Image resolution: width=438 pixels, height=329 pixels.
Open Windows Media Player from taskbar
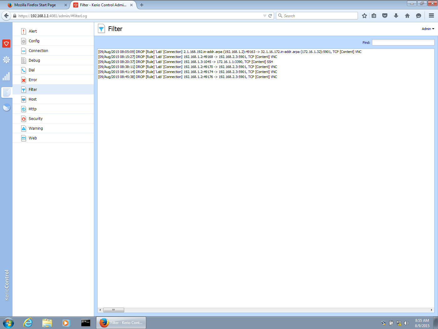point(66,323)
